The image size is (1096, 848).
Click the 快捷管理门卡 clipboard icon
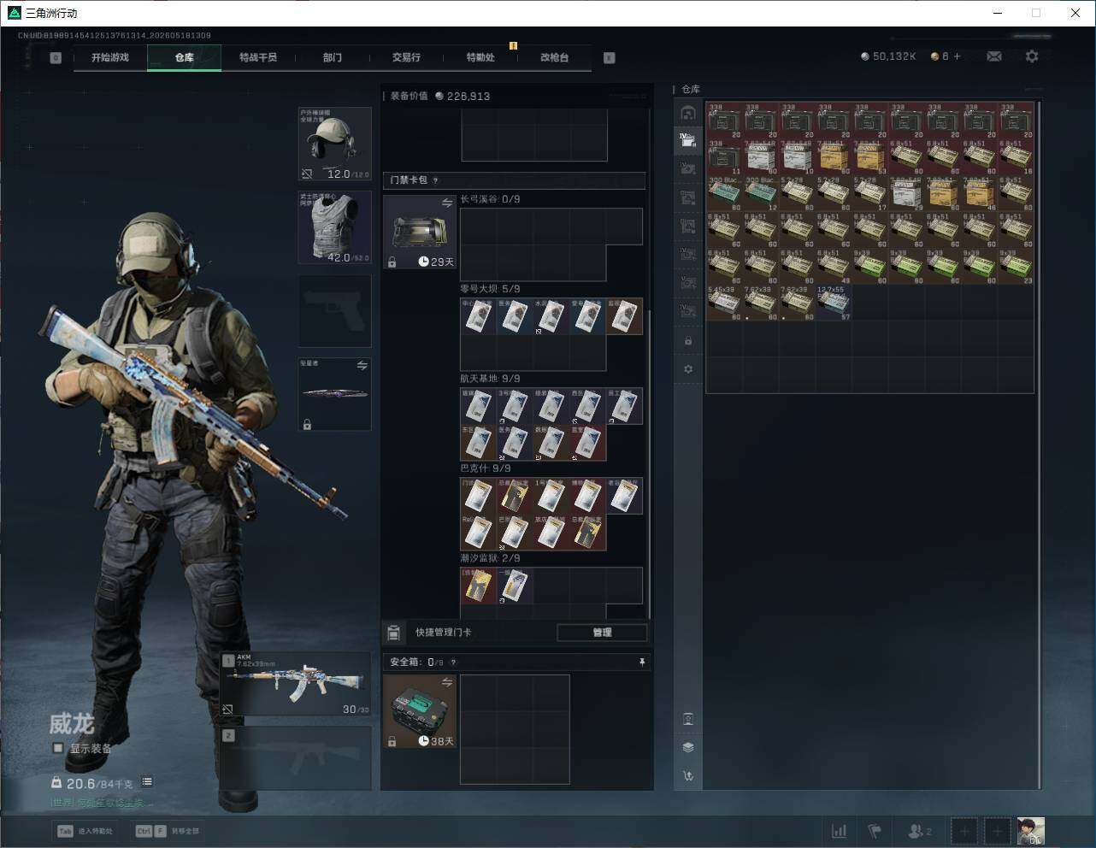(393, 633)
